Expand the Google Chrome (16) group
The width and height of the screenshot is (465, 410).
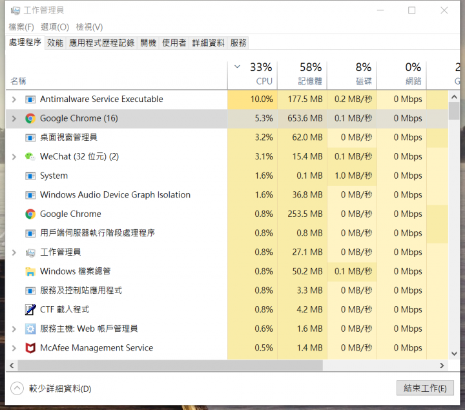[x=14, y=119]
